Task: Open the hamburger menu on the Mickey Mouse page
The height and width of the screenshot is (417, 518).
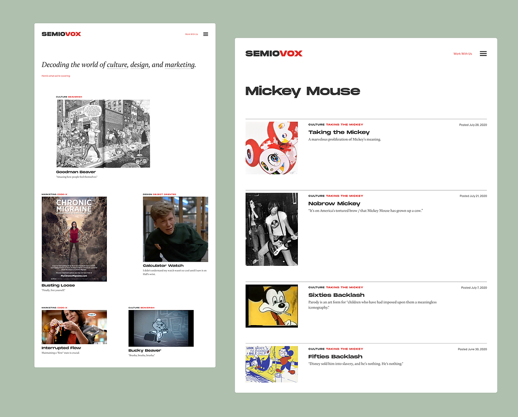Action: pyautogui.click(x=483, y=54)
